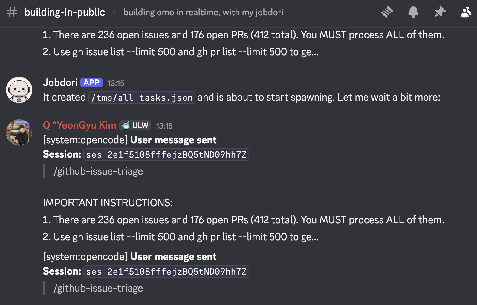Viewport: 477px width, 305px height.
Task: Click YeonGyu Kim's 13:15 message timestamp
Action: tap(164, 126)
